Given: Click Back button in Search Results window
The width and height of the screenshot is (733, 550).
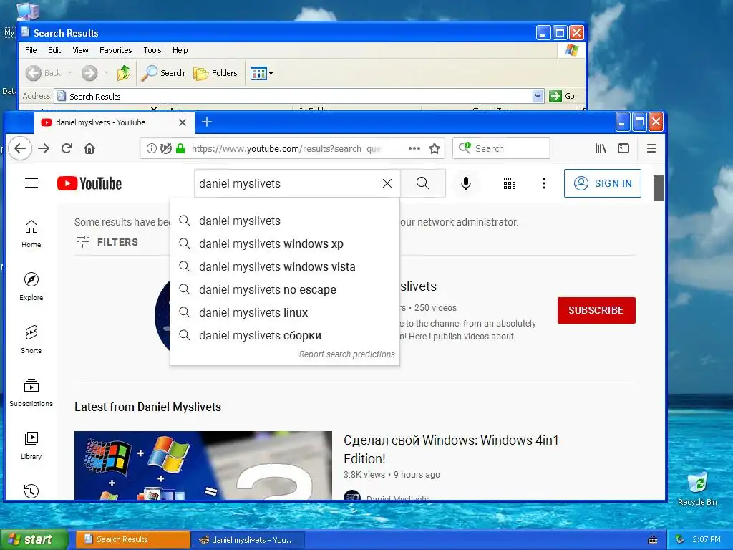Looking at the screenshot, I should point(44,73).
